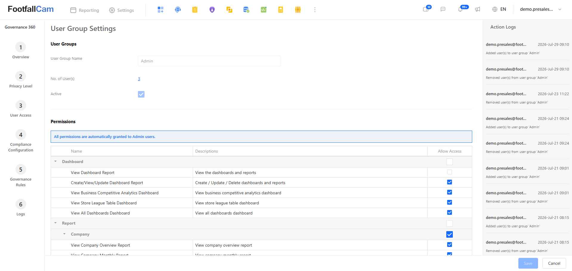The height and width of the screenshot is (271, 572).
Task: Click the orange people group icon
Action: coord(298,10)
